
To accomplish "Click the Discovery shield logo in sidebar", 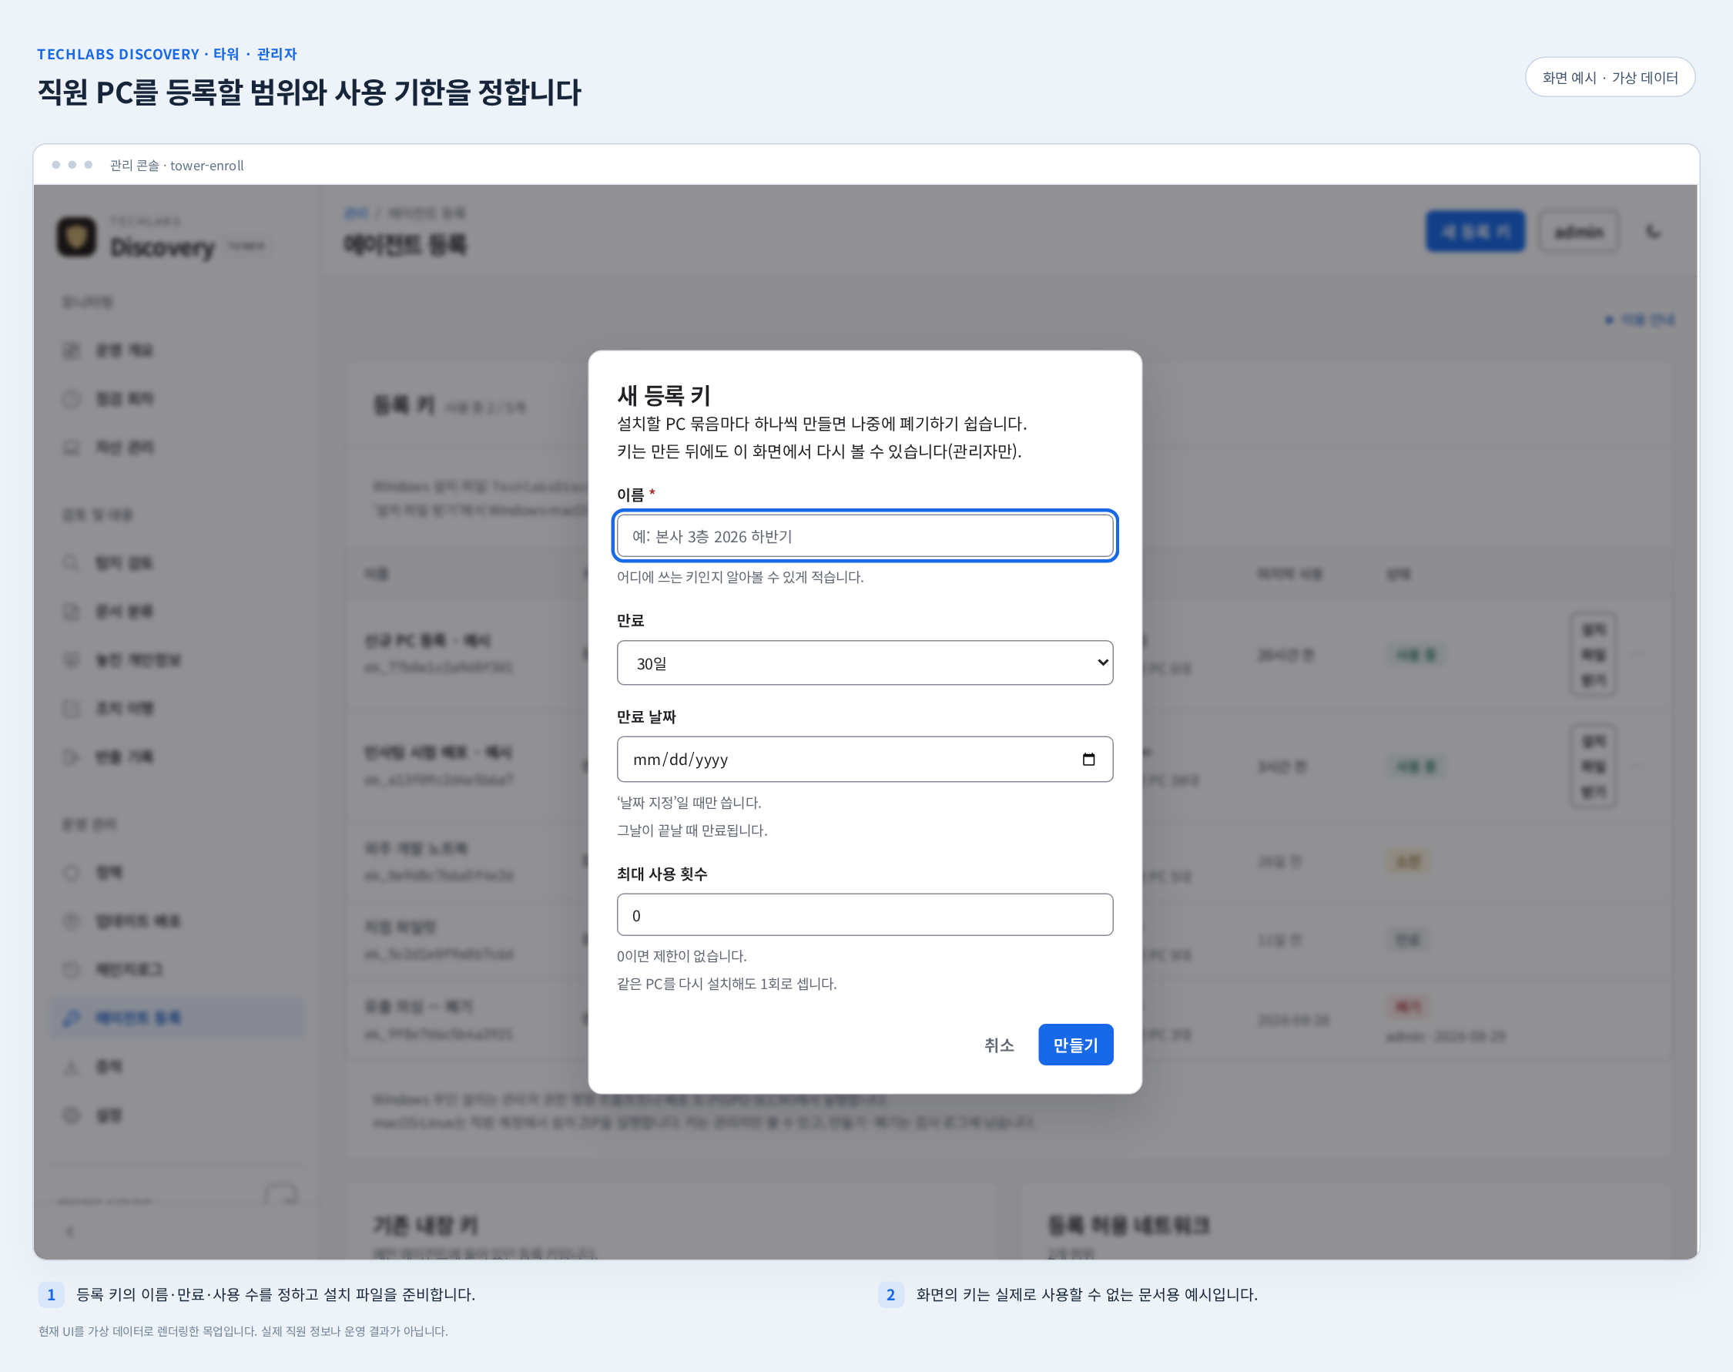I will [76, 237].
